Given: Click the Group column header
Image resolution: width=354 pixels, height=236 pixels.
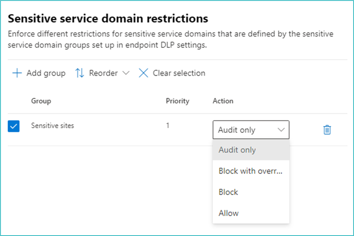Looking at the screenshot, I should point(41,101).
